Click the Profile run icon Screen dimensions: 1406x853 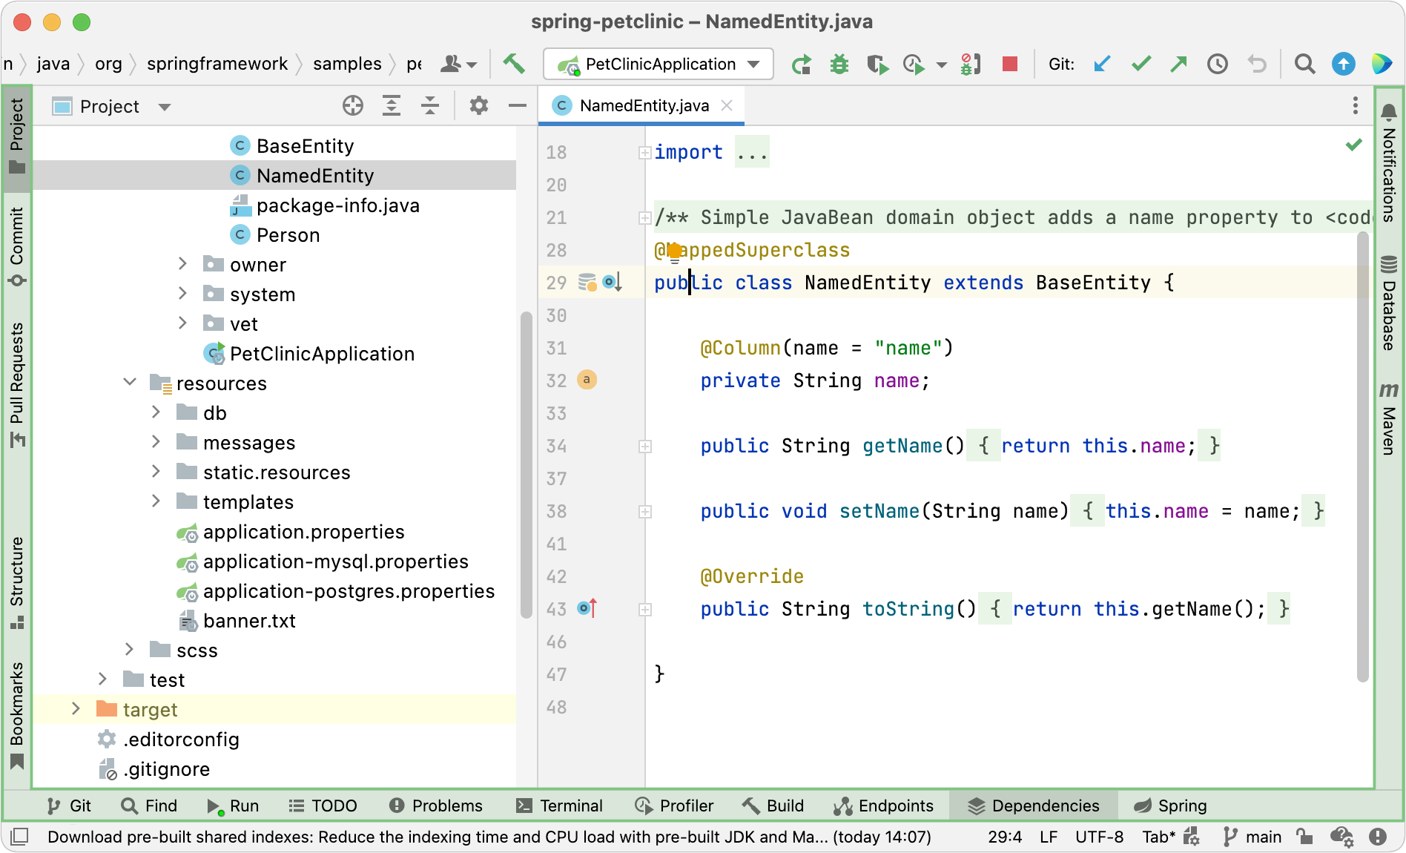coord(914,65)
